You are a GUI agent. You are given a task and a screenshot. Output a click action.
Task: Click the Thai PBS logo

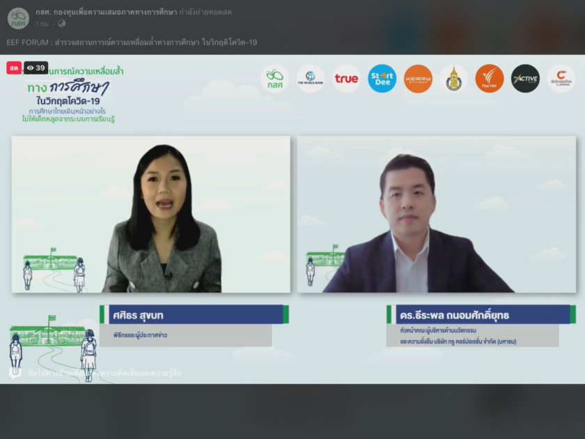click(x=490, y=79)
